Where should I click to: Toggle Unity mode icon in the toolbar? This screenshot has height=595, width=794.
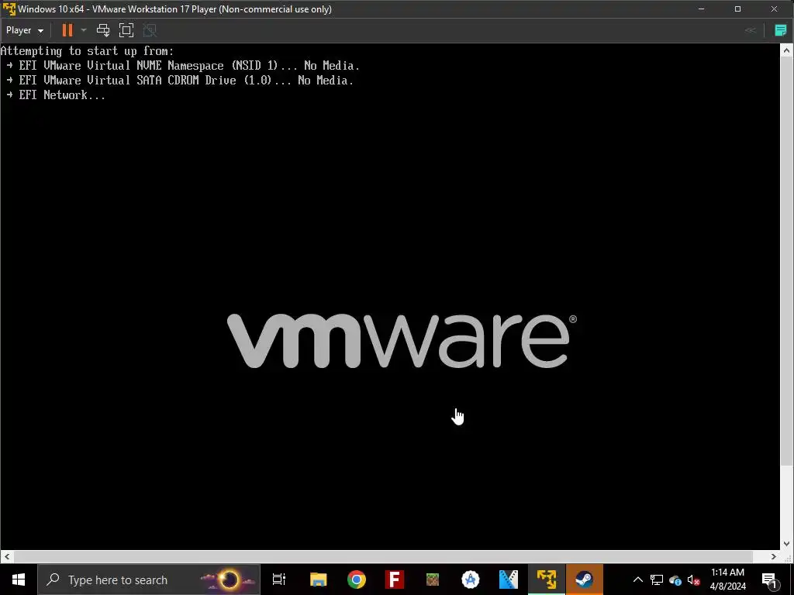150,30
